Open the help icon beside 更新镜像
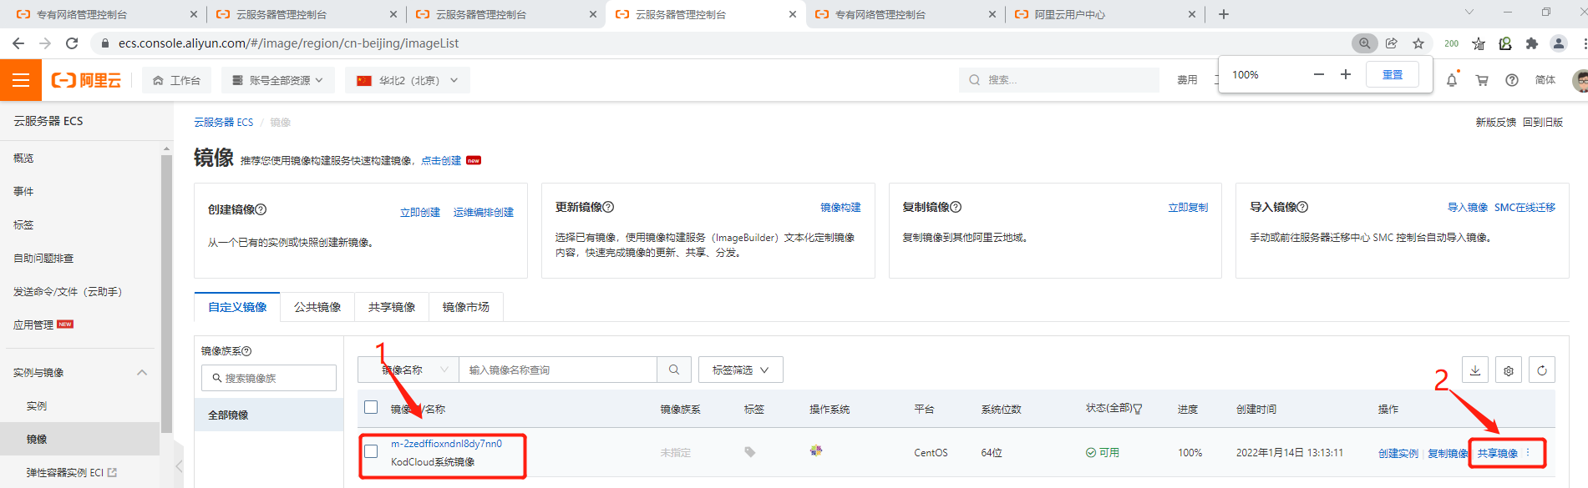This screenshot has width=1588, height=488. click(x=608, y=207)
